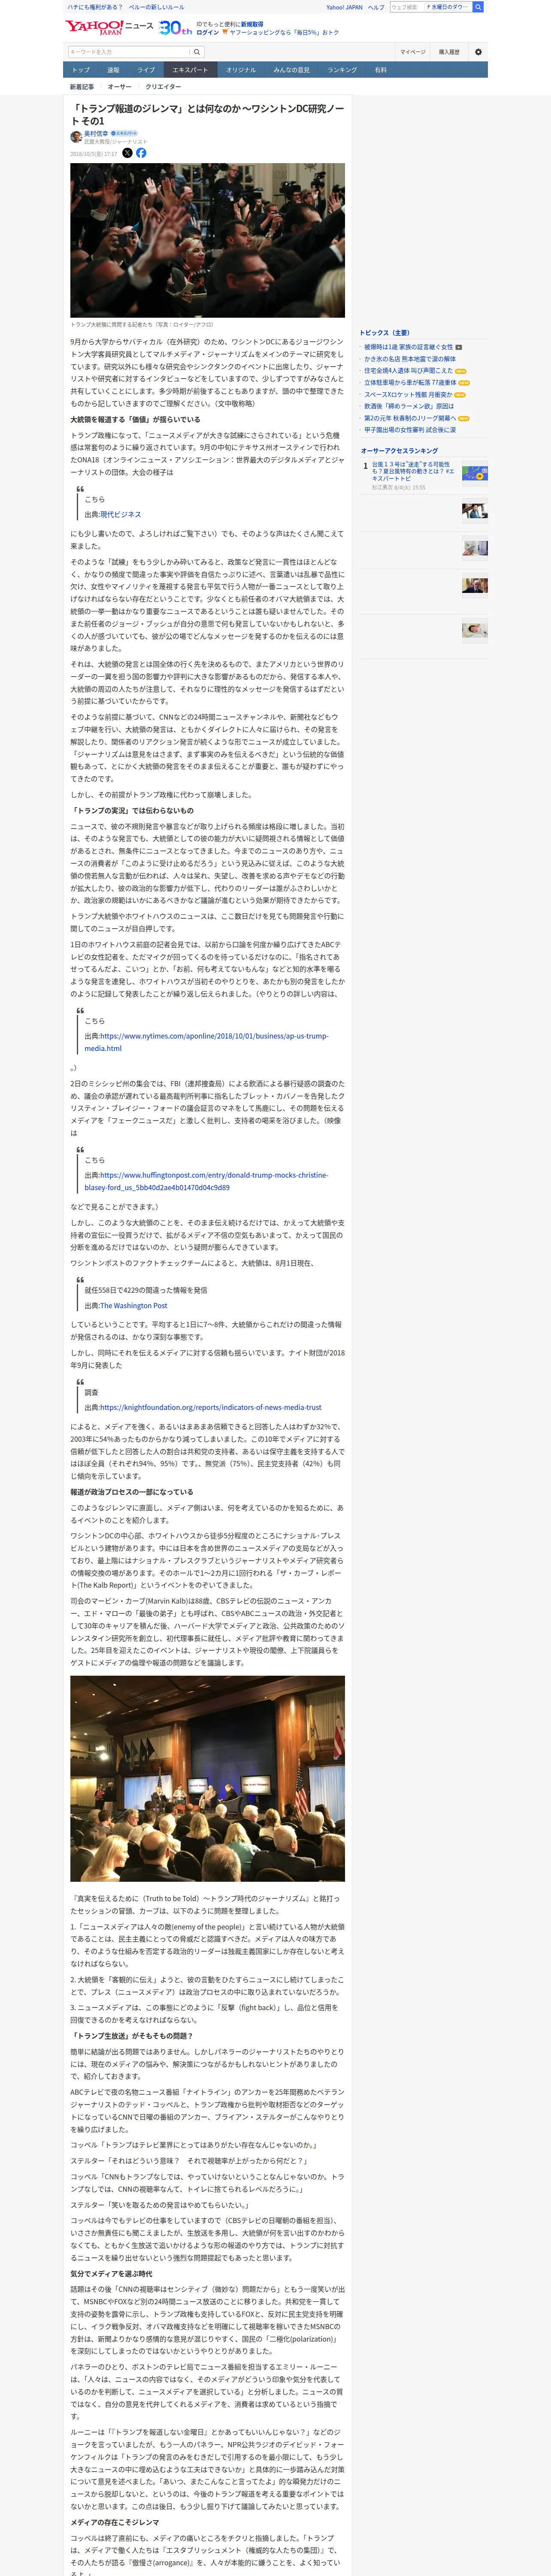Image resolution: width=551 pixels, height=2576 pixels.
Task: Open the ヘルプ link
Action: [376, 7]
